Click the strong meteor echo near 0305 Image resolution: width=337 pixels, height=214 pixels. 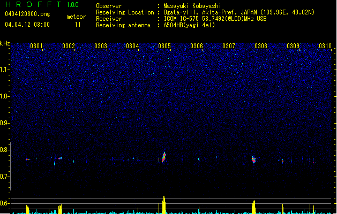(164, 157)
